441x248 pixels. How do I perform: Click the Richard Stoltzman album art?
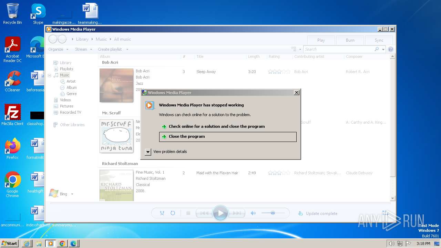coord(116,185)
